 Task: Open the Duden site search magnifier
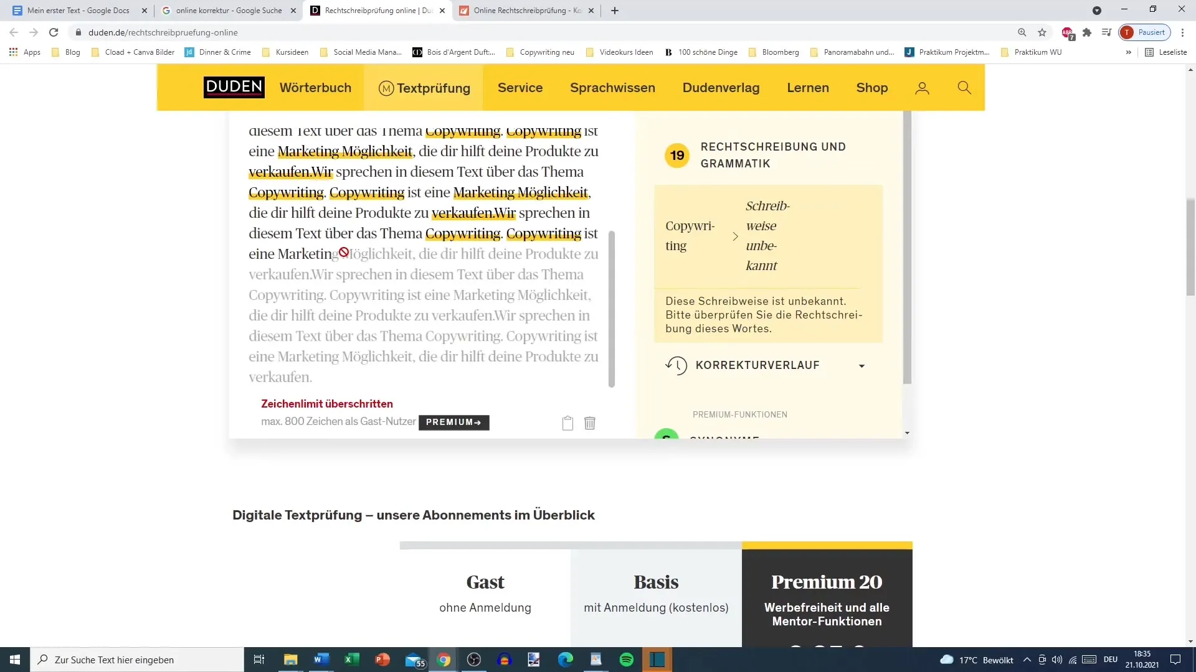(964, 88)
